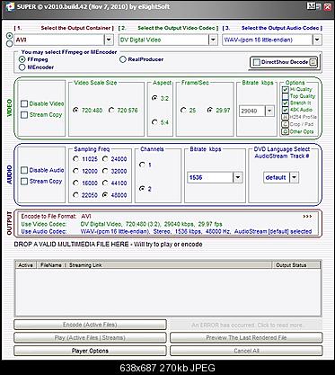Click the Encode to File Format: AVI line
335x375 pixels.
[x=56, y=216]
